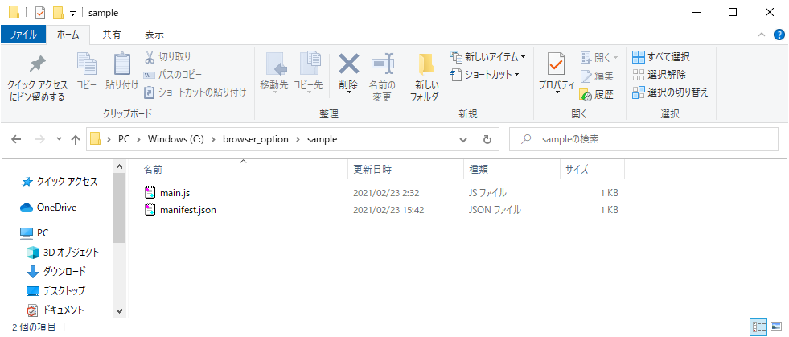Go up one folder level
Screen dimensions: 789x337
coord(76,140)
